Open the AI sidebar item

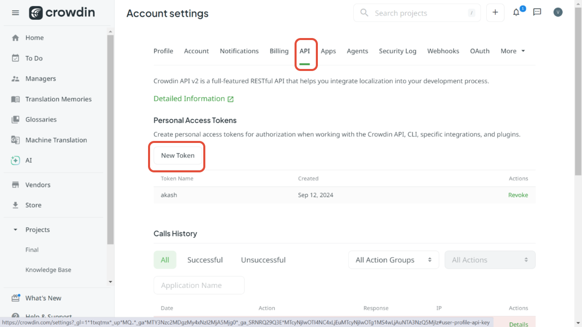point(28,160)
